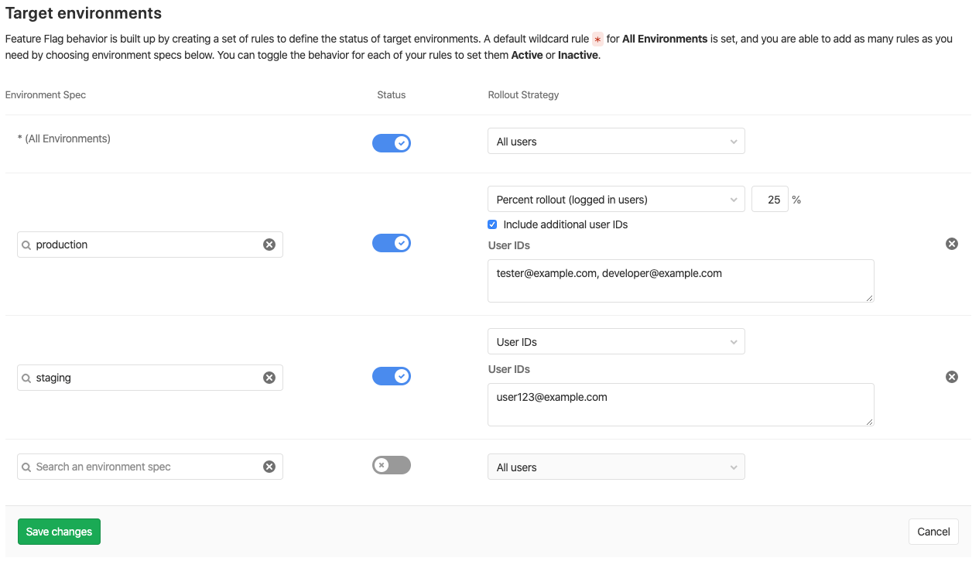Image resolution: width=979 pixels, height=568 pixels.
Task: Click the rollout percentage field
Action: [769, 200]
